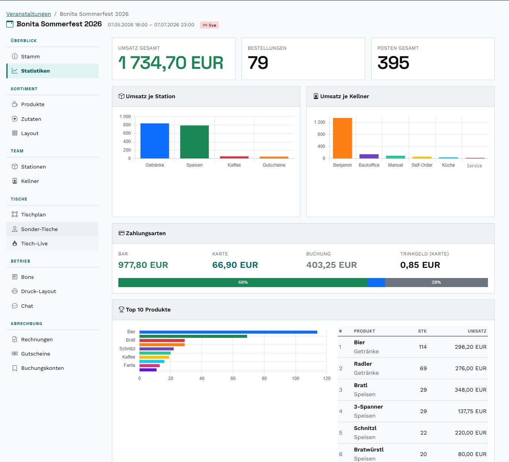Open the Veranstaltungen breadcrumb link
The width and height of the screenshot is (509, 462).
(29, 14)
